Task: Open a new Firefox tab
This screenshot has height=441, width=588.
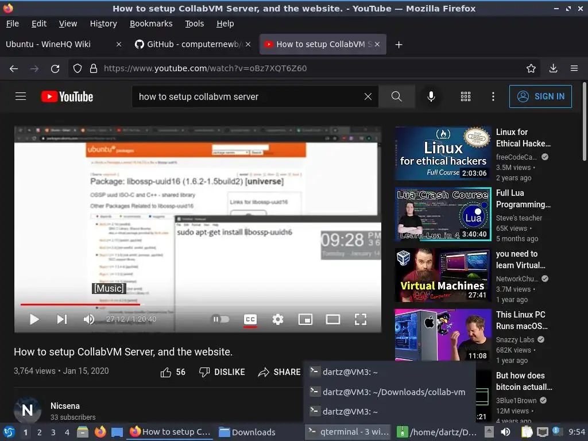Action: coord(399,45)
